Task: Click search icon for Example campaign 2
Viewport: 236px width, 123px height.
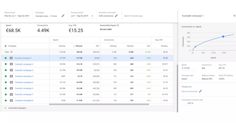Action: pyautogui.click(x=11, y=64)
